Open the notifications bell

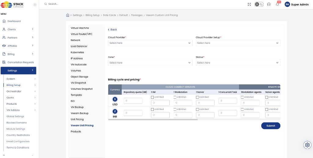point(278,4)
